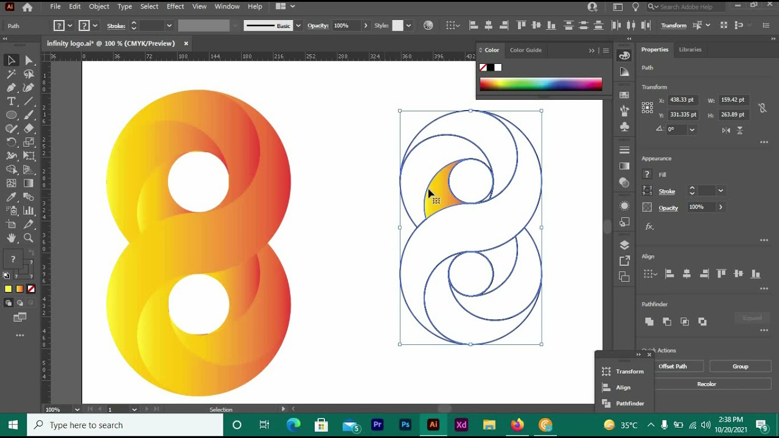Set None fill via red slash box
779x438 pixels.
coord(31,289)
